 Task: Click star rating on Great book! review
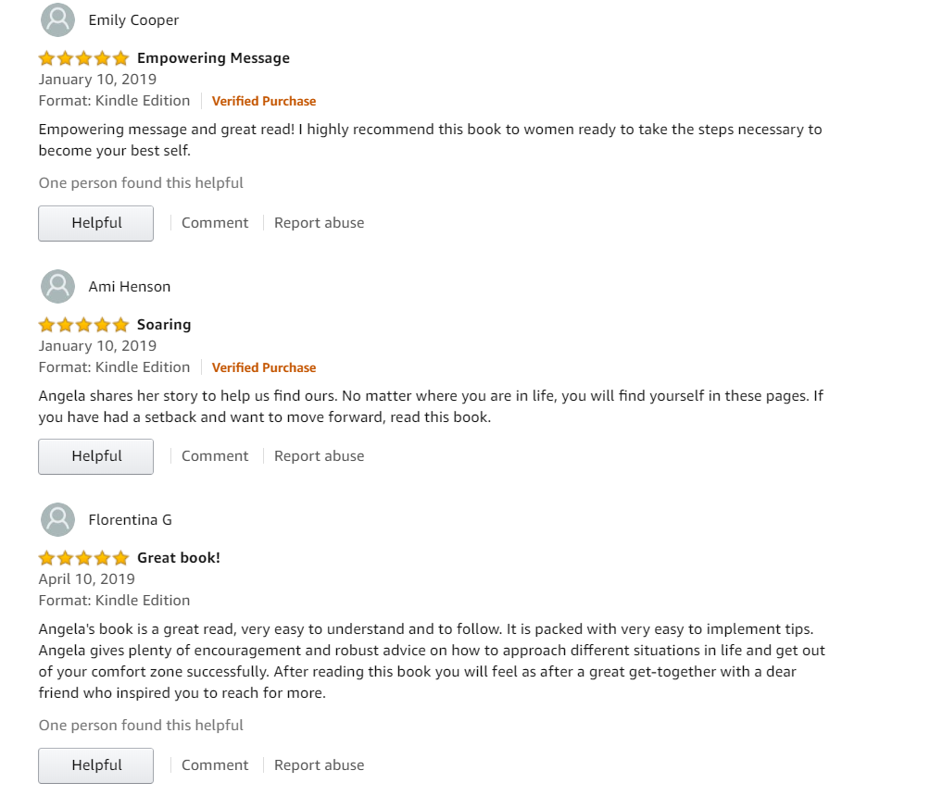click(x=83, y=558)
